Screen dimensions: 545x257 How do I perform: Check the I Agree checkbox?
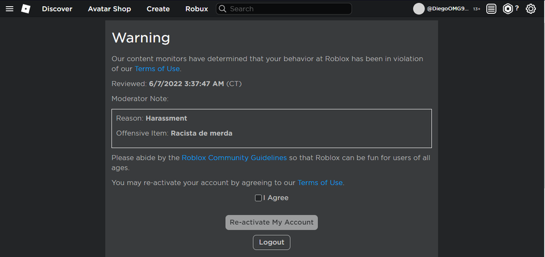tap(258, 198)
